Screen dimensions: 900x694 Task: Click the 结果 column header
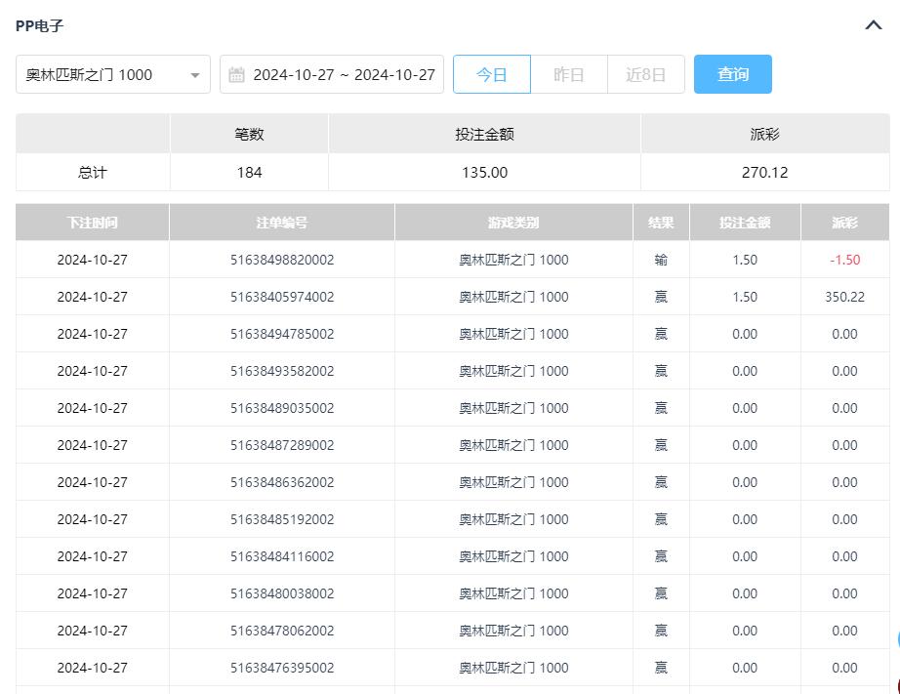click(661, 223)
